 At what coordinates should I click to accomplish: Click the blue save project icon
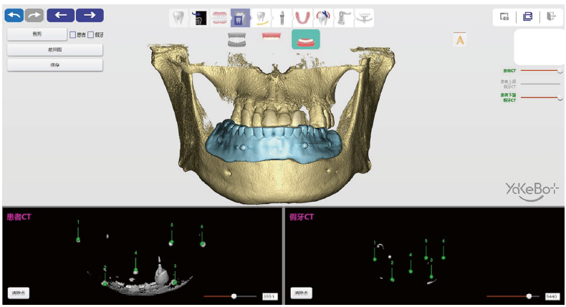click(x=528, y=16)
